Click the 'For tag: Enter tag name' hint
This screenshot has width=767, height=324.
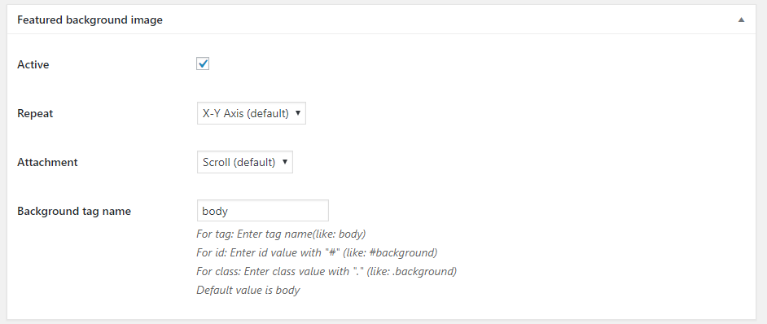pyautogui.click(x=281, y=234)
